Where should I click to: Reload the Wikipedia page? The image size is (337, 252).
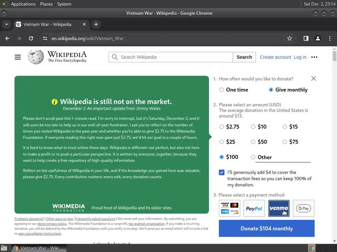pos(31,38)
